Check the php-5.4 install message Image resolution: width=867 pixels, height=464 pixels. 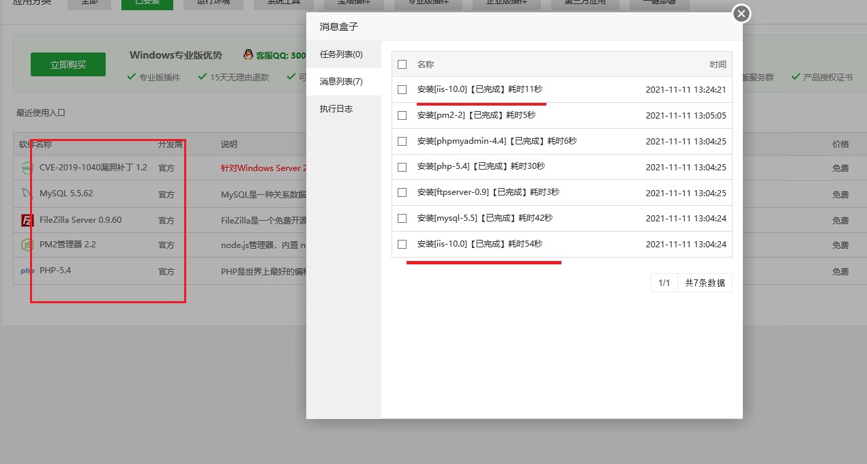coord(402,167)
